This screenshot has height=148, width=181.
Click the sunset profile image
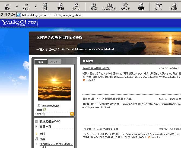click(x=54, y=84)
